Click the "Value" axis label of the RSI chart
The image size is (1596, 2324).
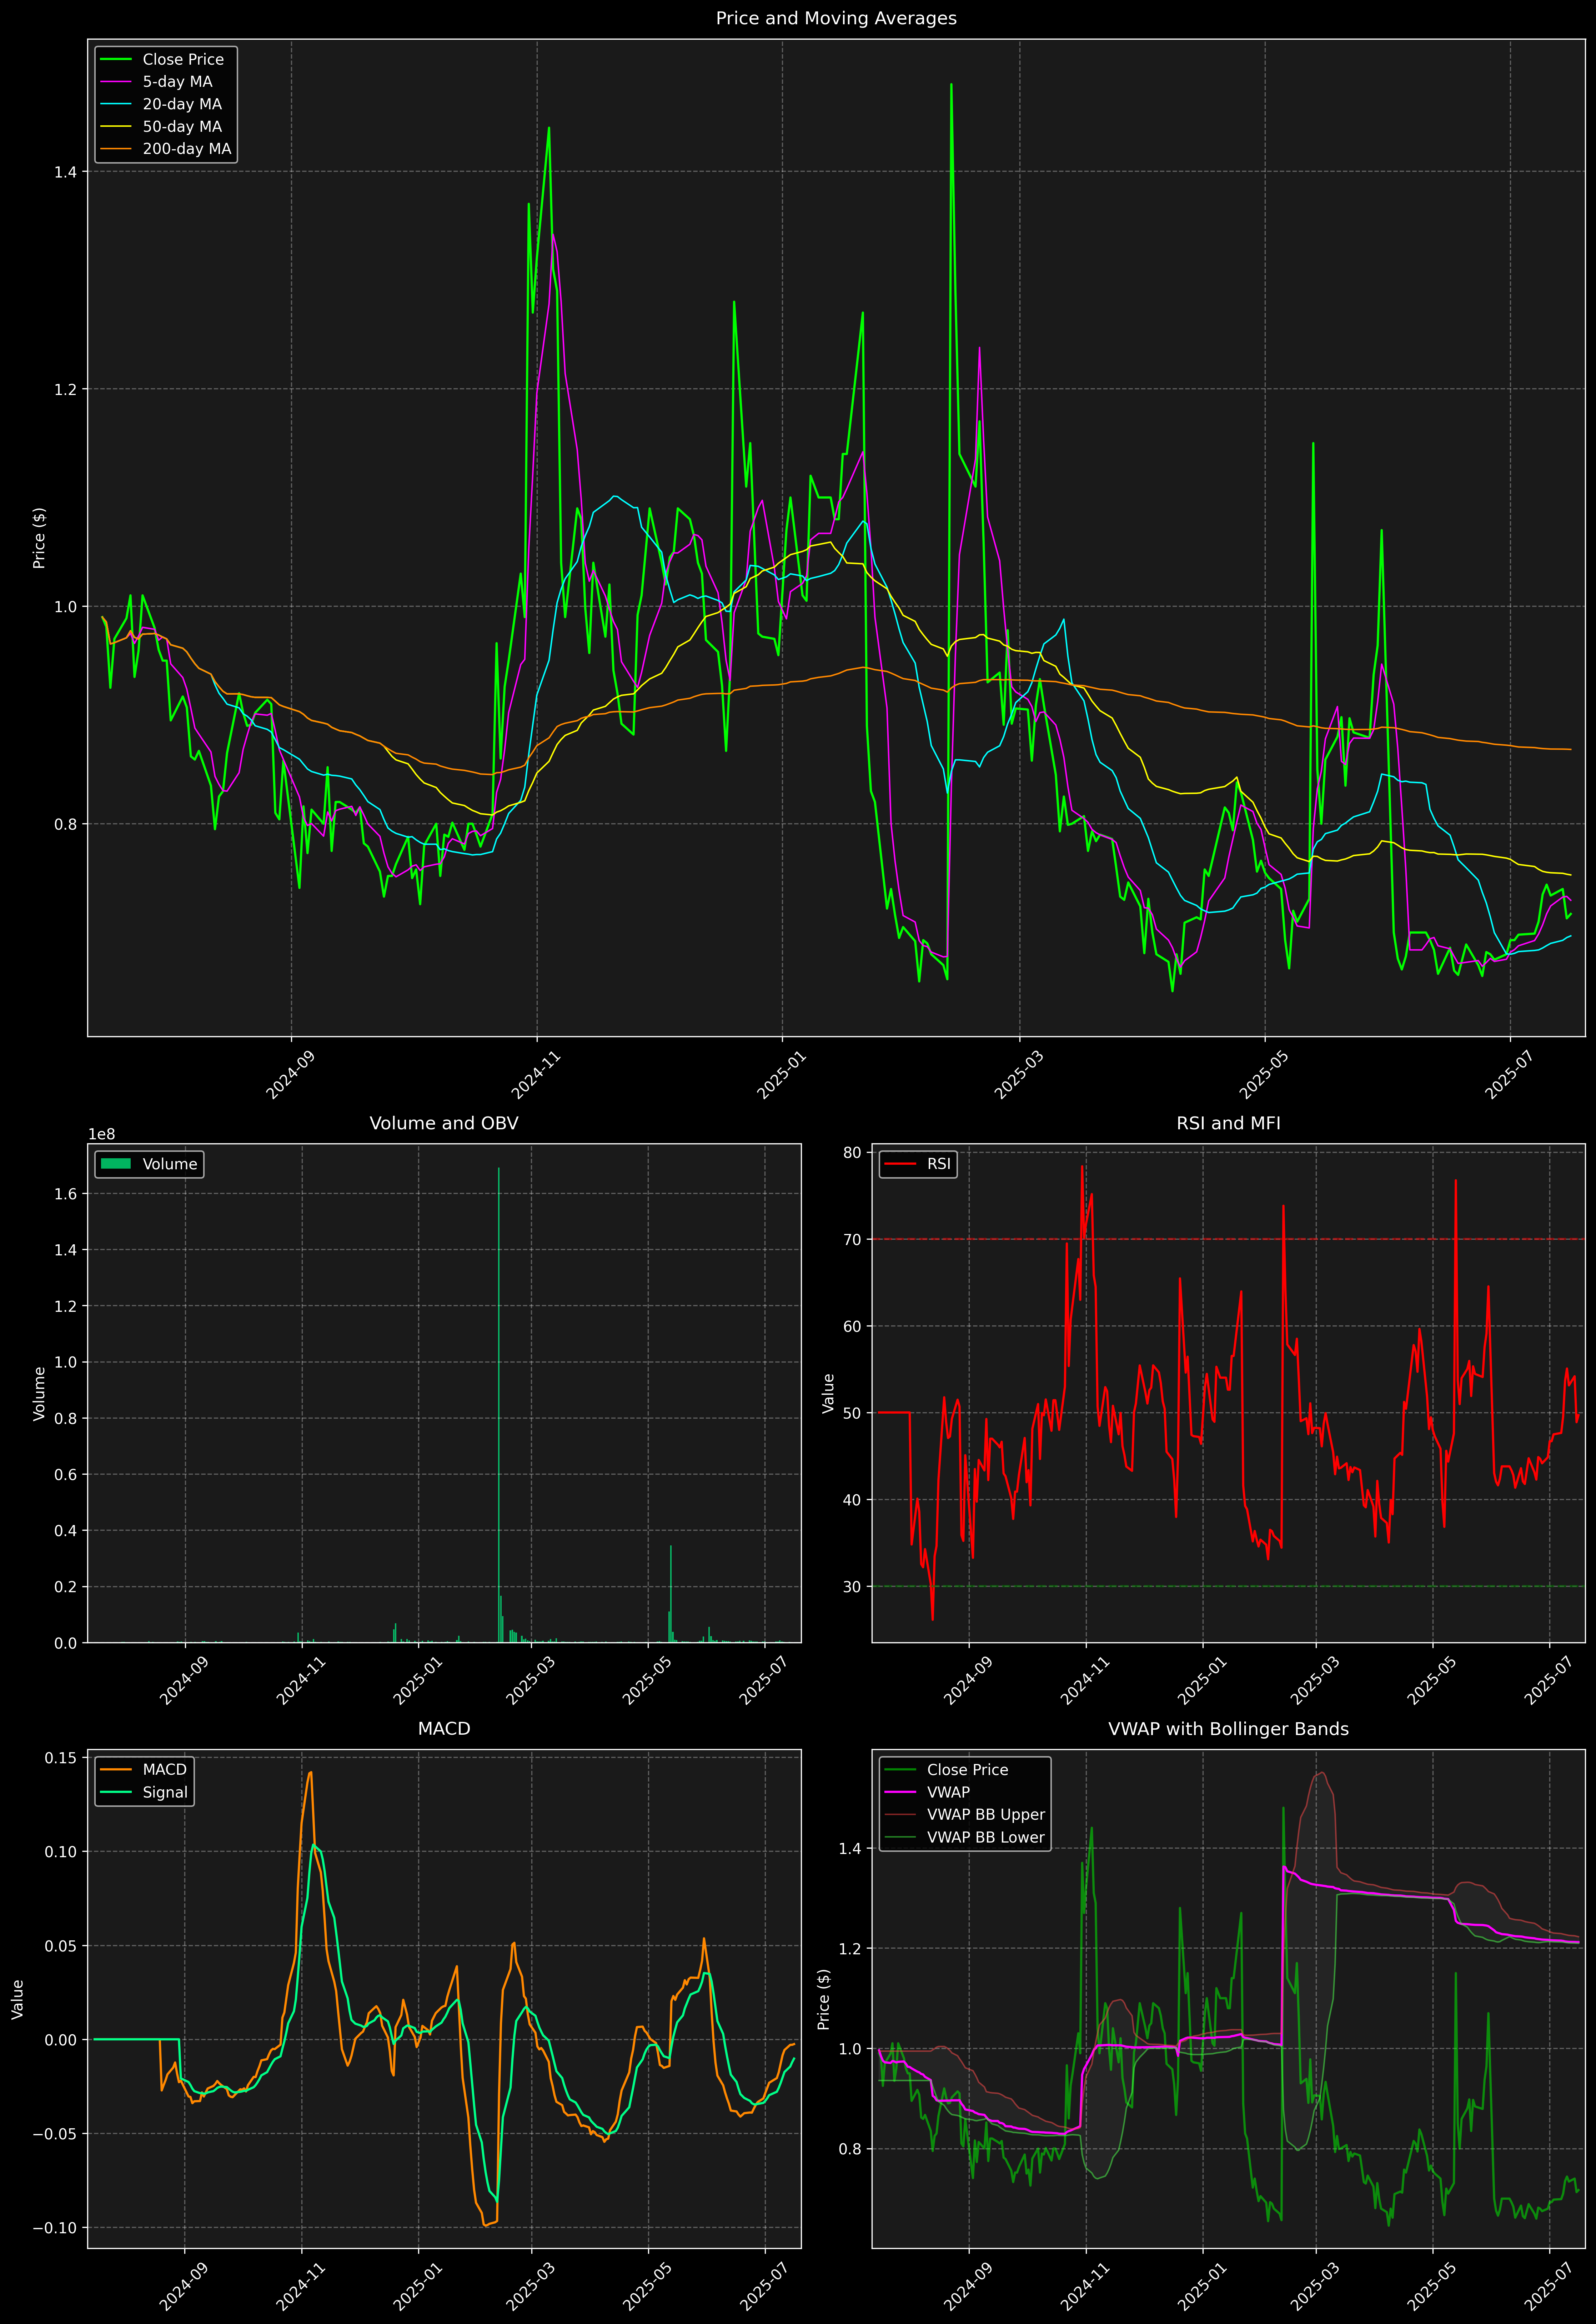click(828, 1393)
